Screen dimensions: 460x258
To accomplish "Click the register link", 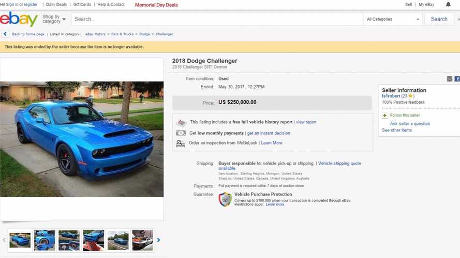I will (x=31, y=5).
